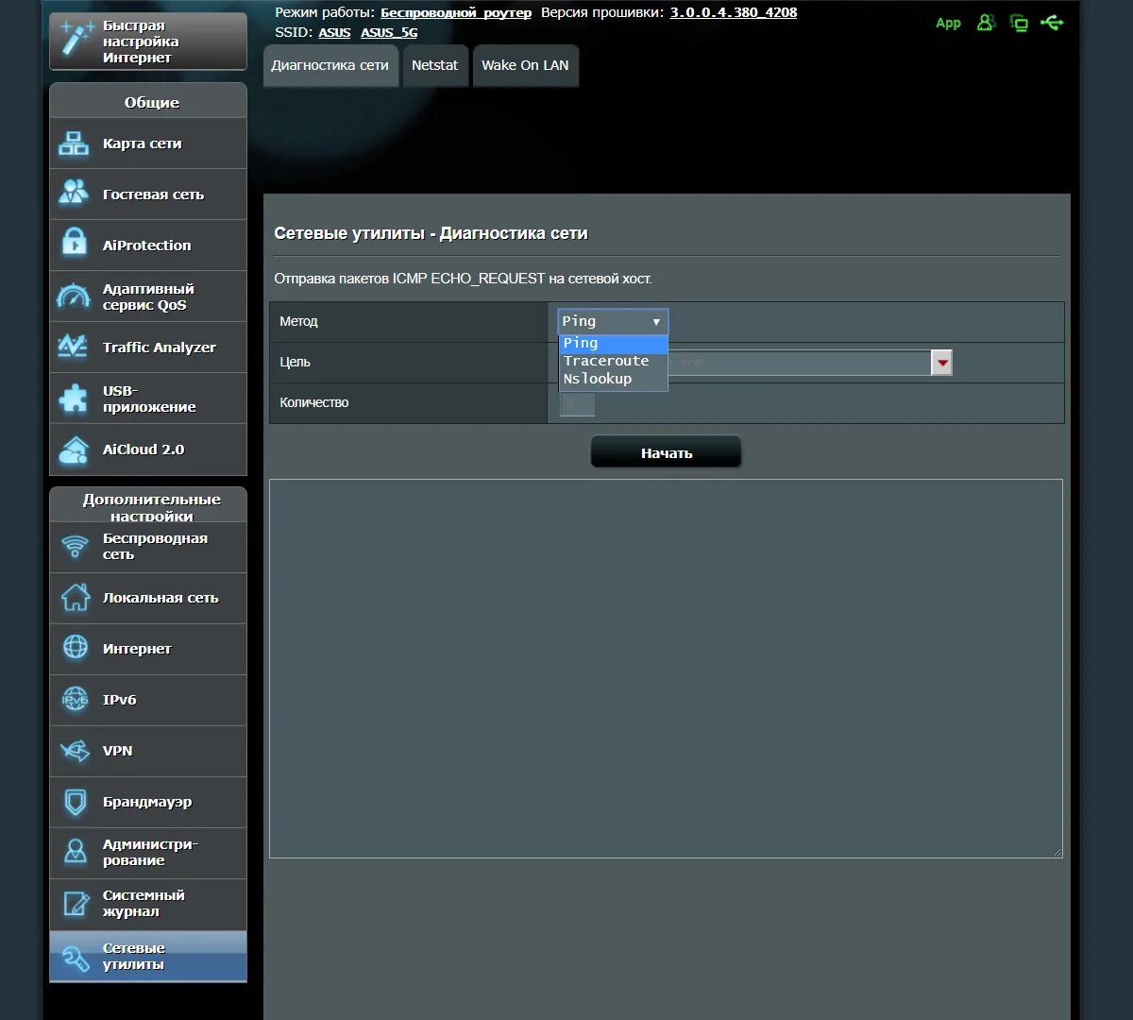Switch to the Диагностика сети tab

click(330, 65)
